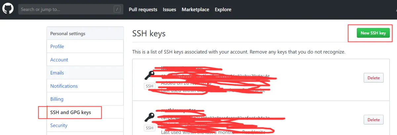The height and width of the screenshot is (135, 397).
Task: Open Marketplace from the header
Action: pyautogui.click(x=195, y=10)
